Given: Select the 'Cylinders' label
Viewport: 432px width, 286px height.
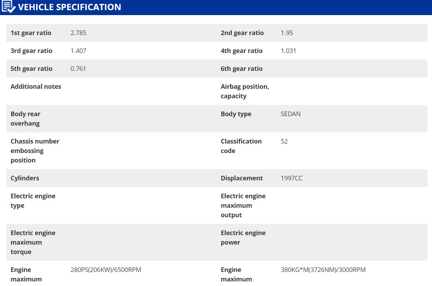Looking at the screenshot, I should pyautogui.click(x=25, y=178).
